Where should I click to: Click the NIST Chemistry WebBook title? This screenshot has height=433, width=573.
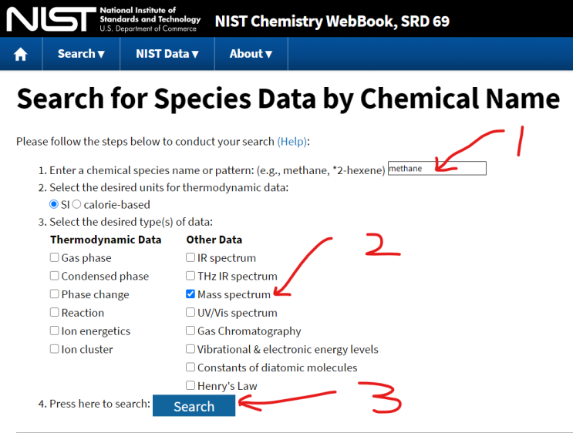tap(332, 21)
